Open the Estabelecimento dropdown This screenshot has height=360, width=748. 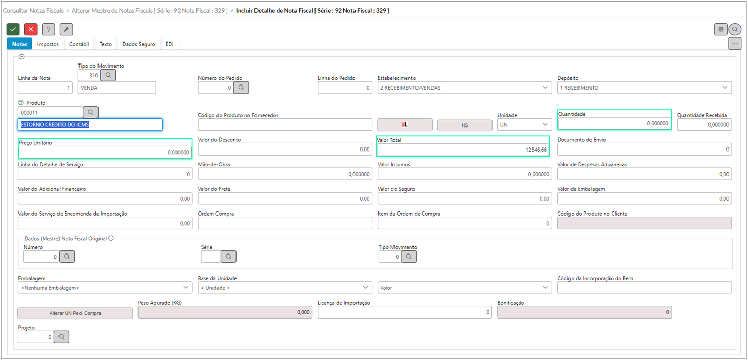click(465, 88)
